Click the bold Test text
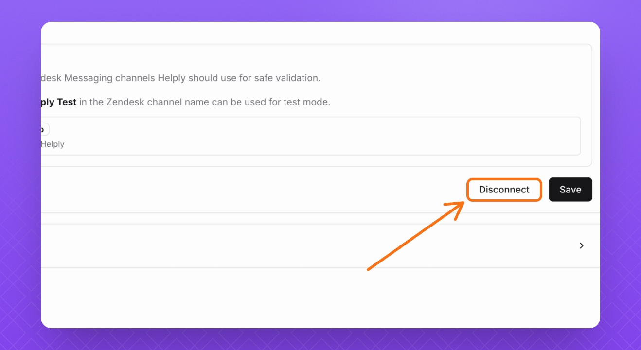The width and height of the screenshot is (641, 350). (x=66, y=103)
